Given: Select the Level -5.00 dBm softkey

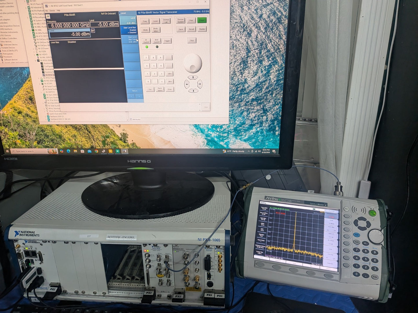Looking at the screenshot, I should (128, 20).
